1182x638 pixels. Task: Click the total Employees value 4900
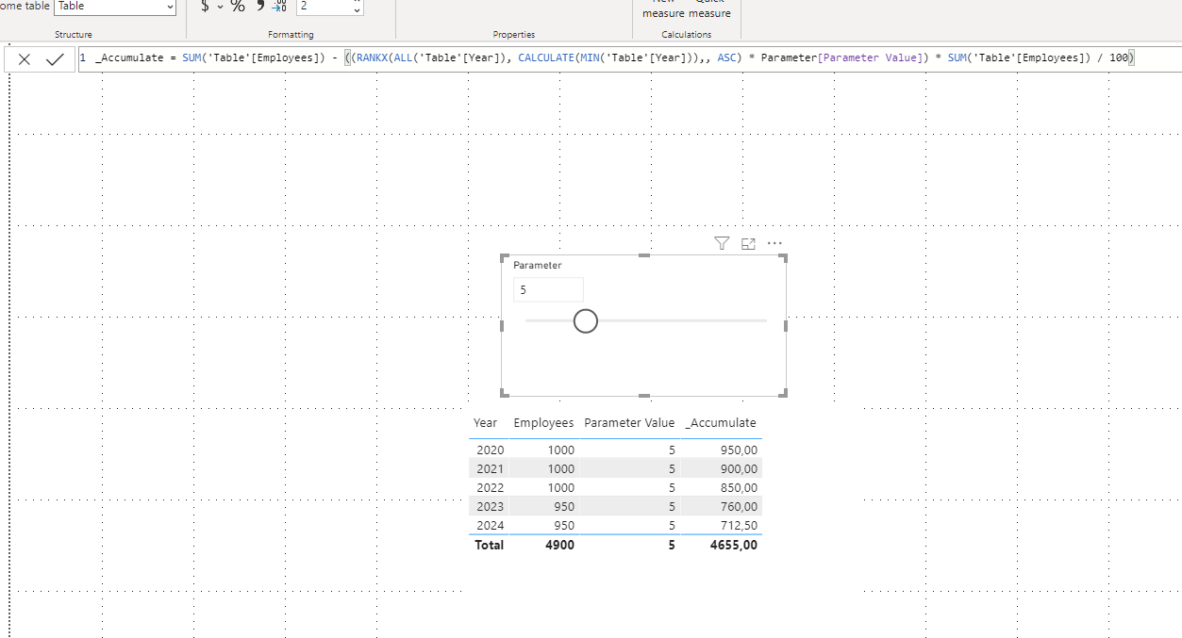[559, 545]
